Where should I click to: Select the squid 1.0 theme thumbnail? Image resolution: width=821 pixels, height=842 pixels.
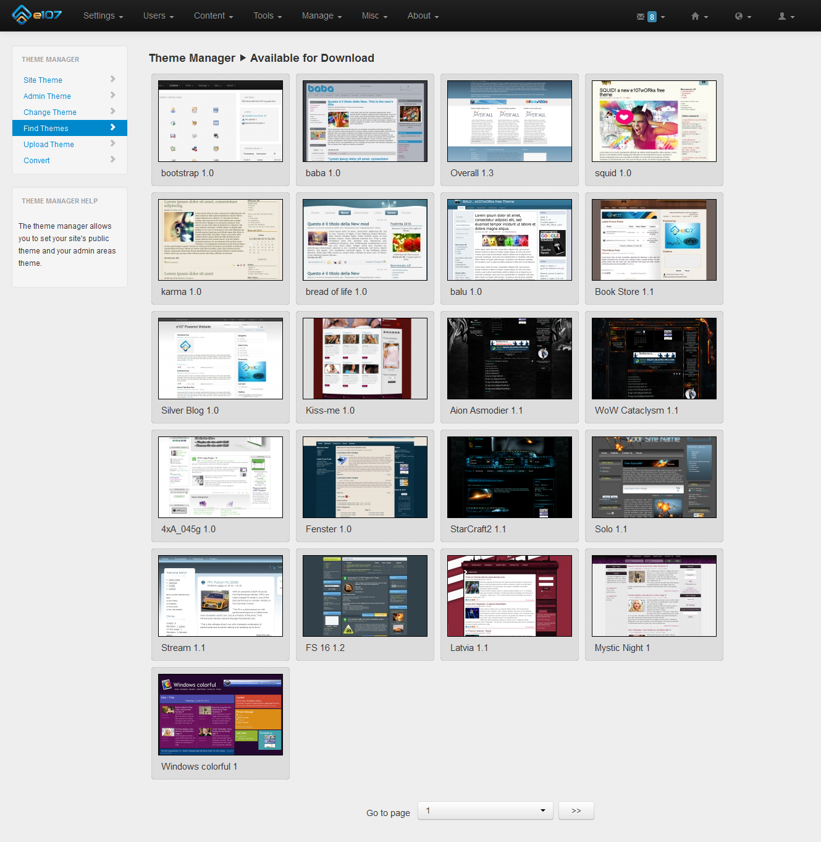(654, 121)
